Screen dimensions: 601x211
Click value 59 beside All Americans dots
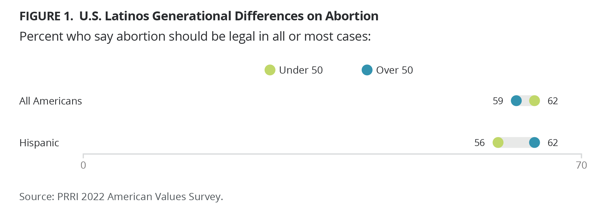click(x=498, y=101)
